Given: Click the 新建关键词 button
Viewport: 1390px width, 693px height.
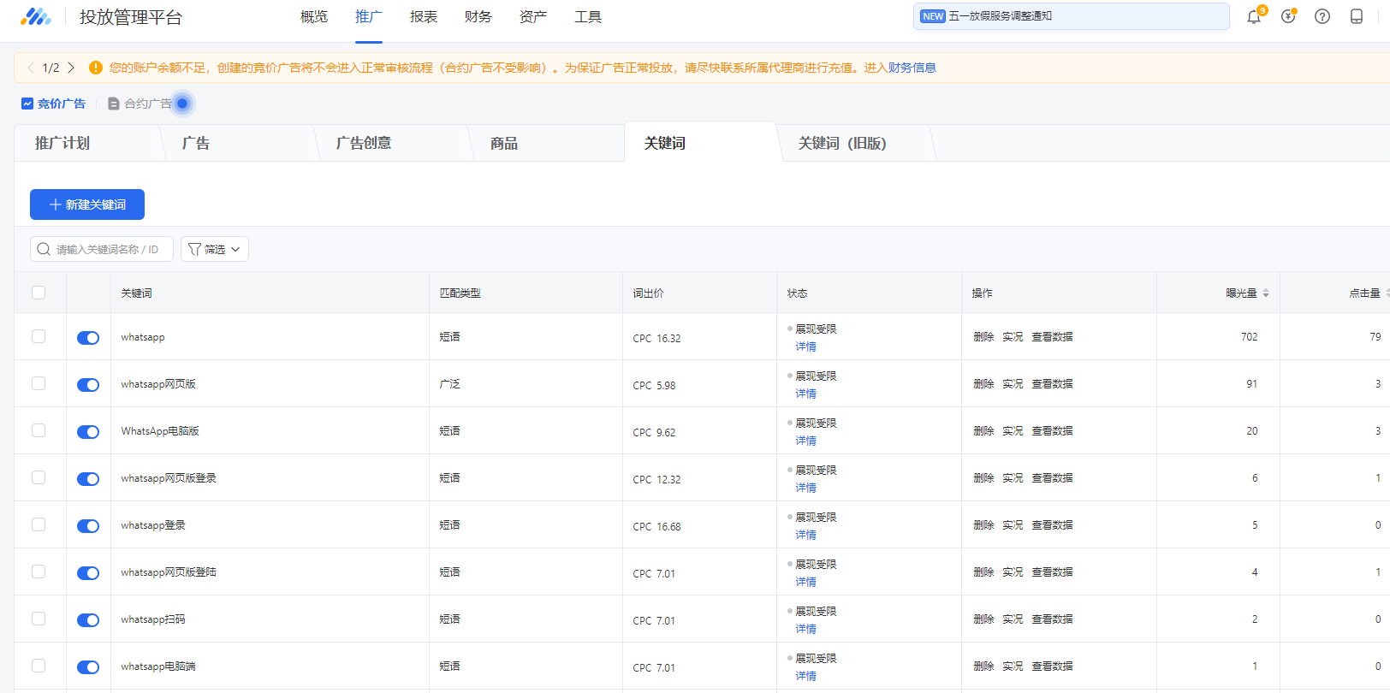Looking at the screenshot, I should click(87, 204).
